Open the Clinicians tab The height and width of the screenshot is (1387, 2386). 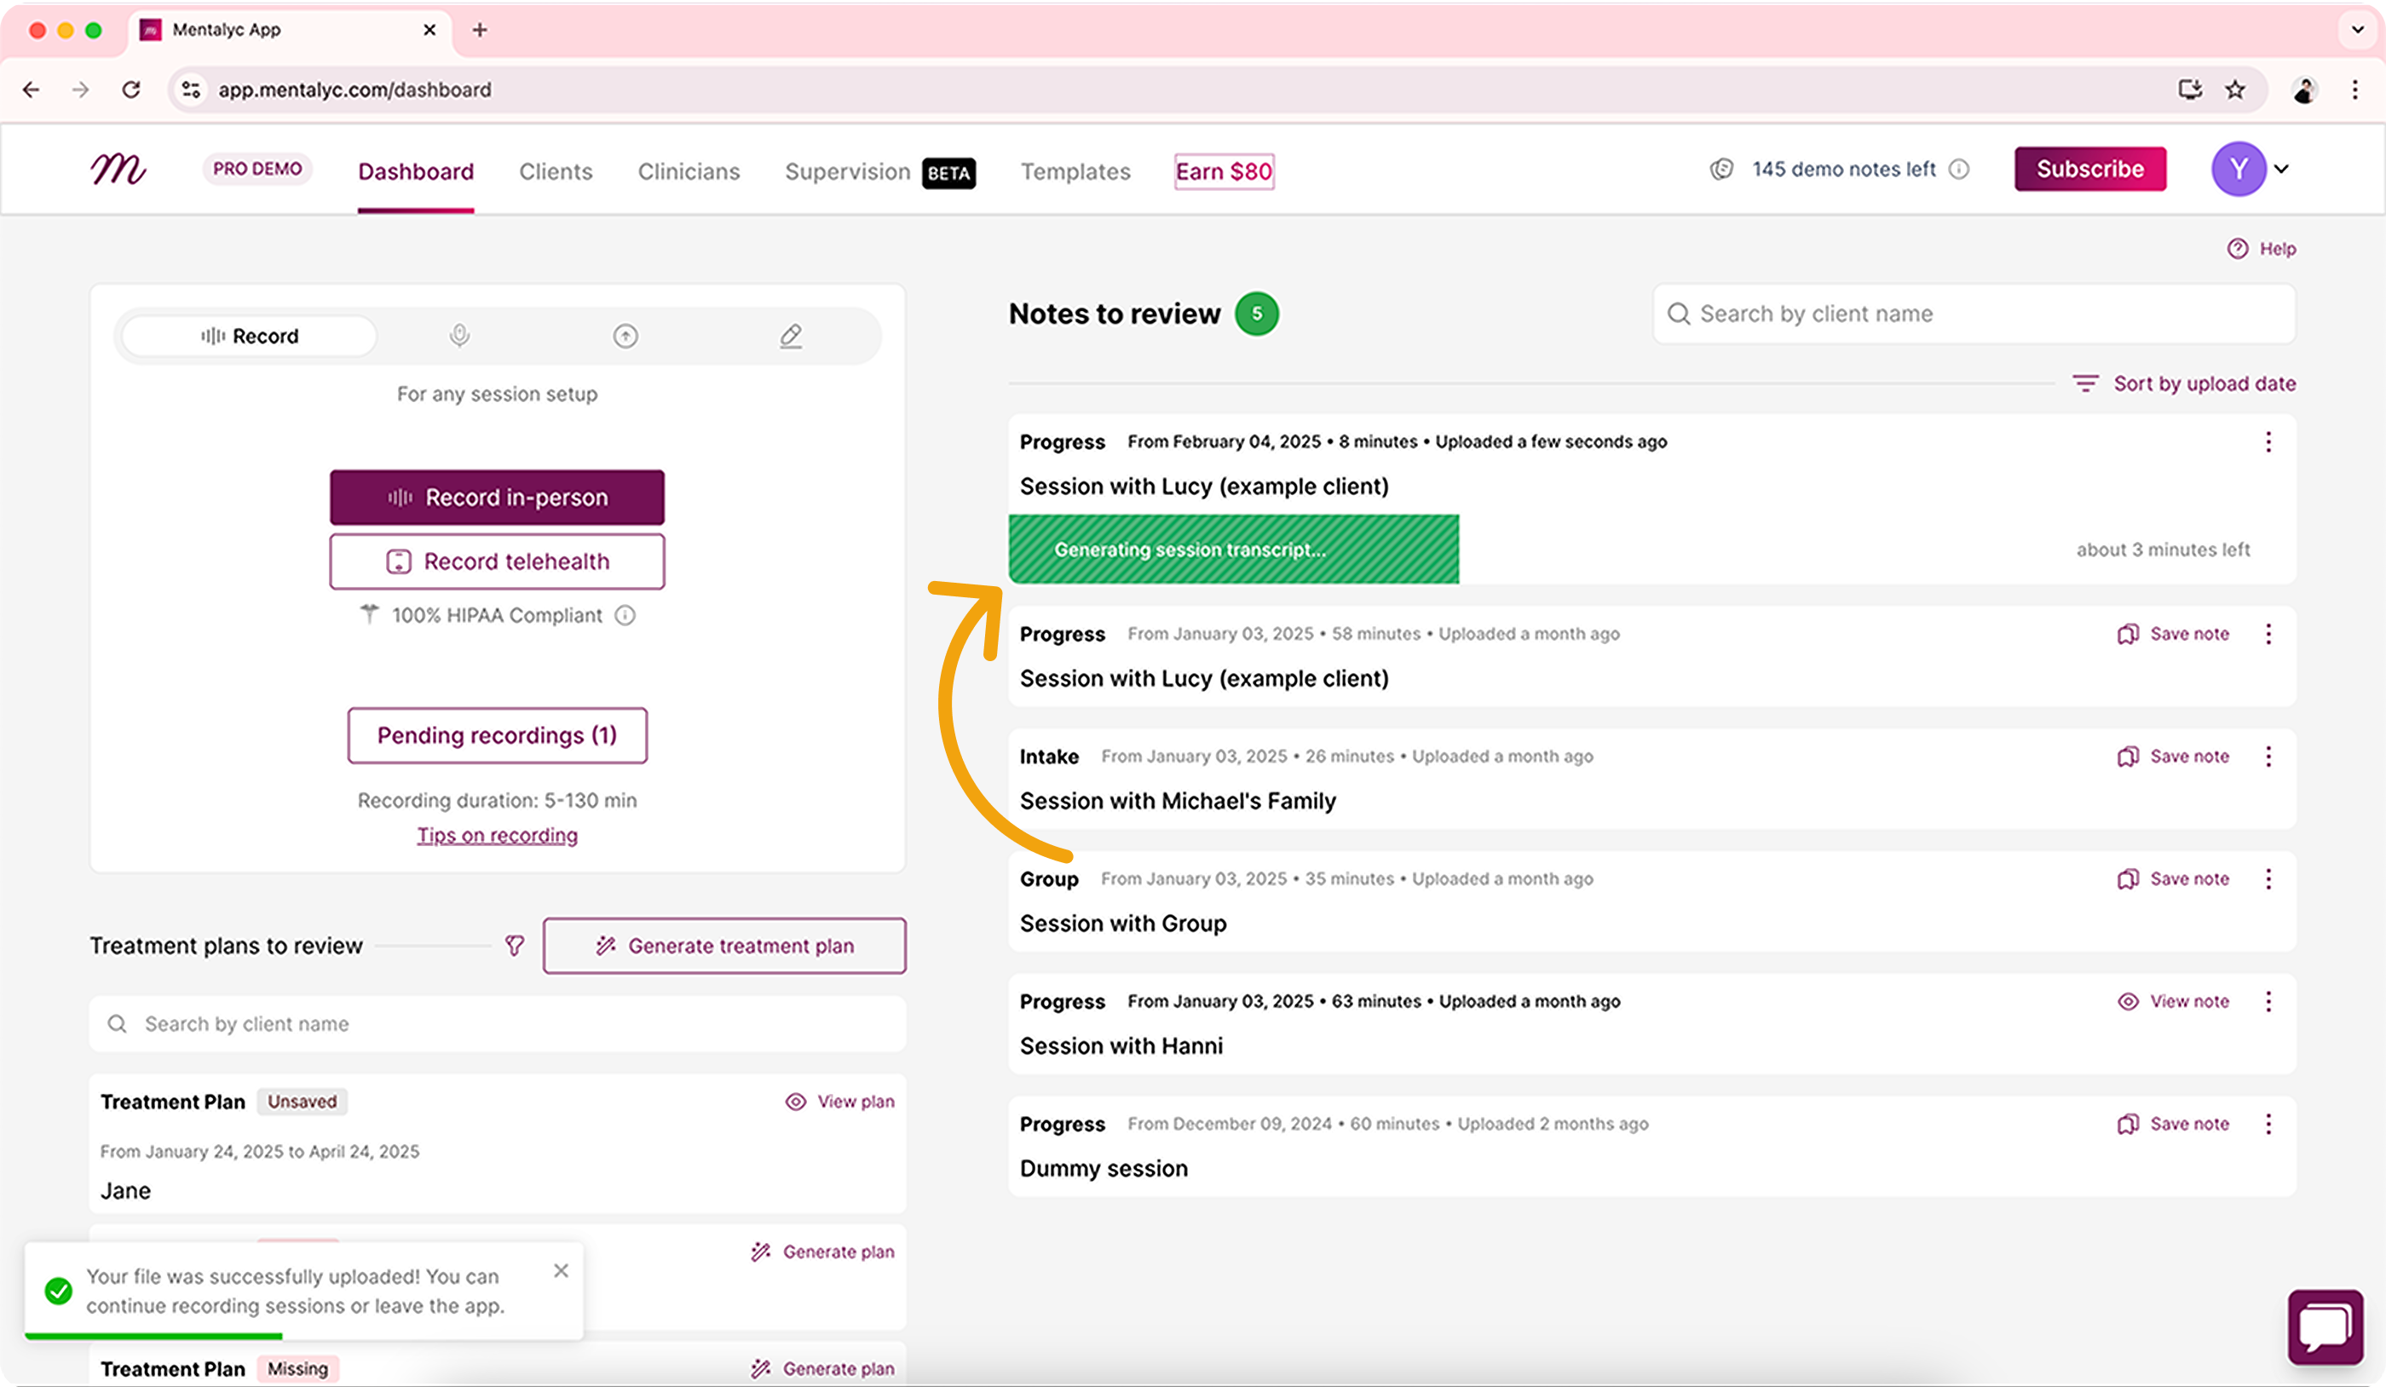point(689,171)
